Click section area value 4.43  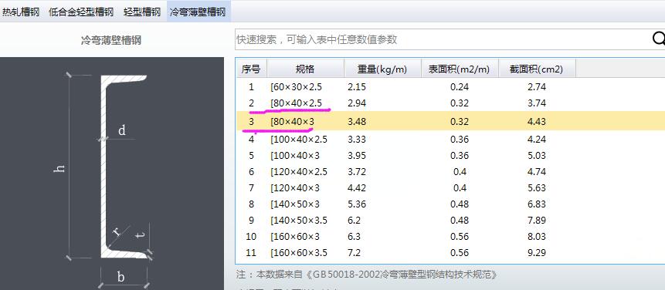[x=537, y=122]
